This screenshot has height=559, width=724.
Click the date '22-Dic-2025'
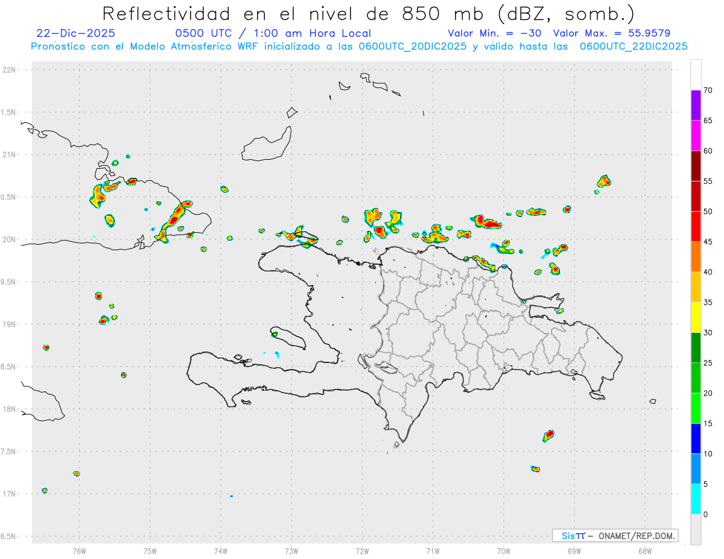click(75, 33)
